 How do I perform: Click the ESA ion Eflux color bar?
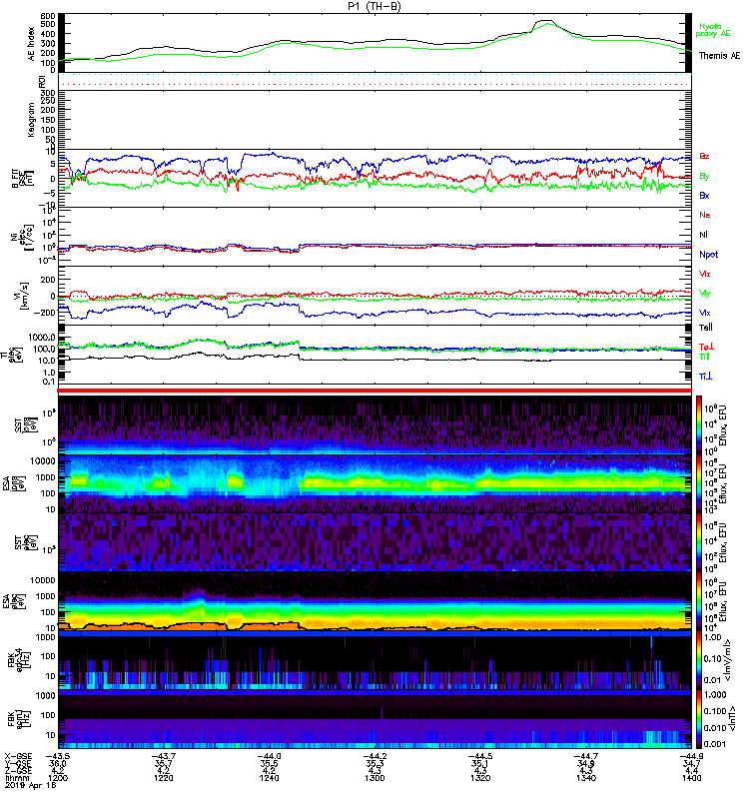699,483
